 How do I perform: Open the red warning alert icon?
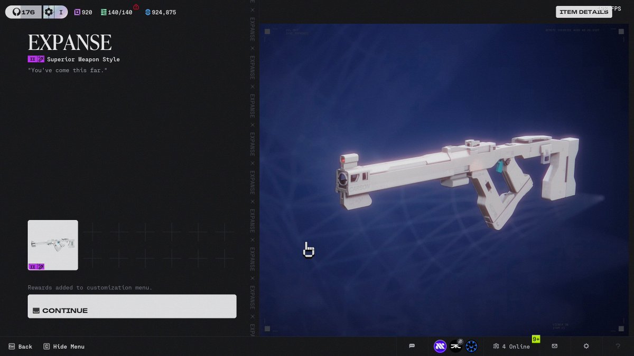136,7
